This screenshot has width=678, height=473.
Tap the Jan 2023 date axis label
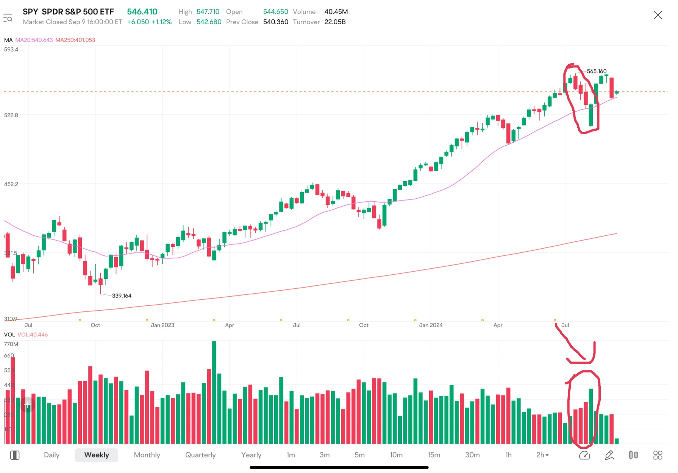click(x=162, y=325)
